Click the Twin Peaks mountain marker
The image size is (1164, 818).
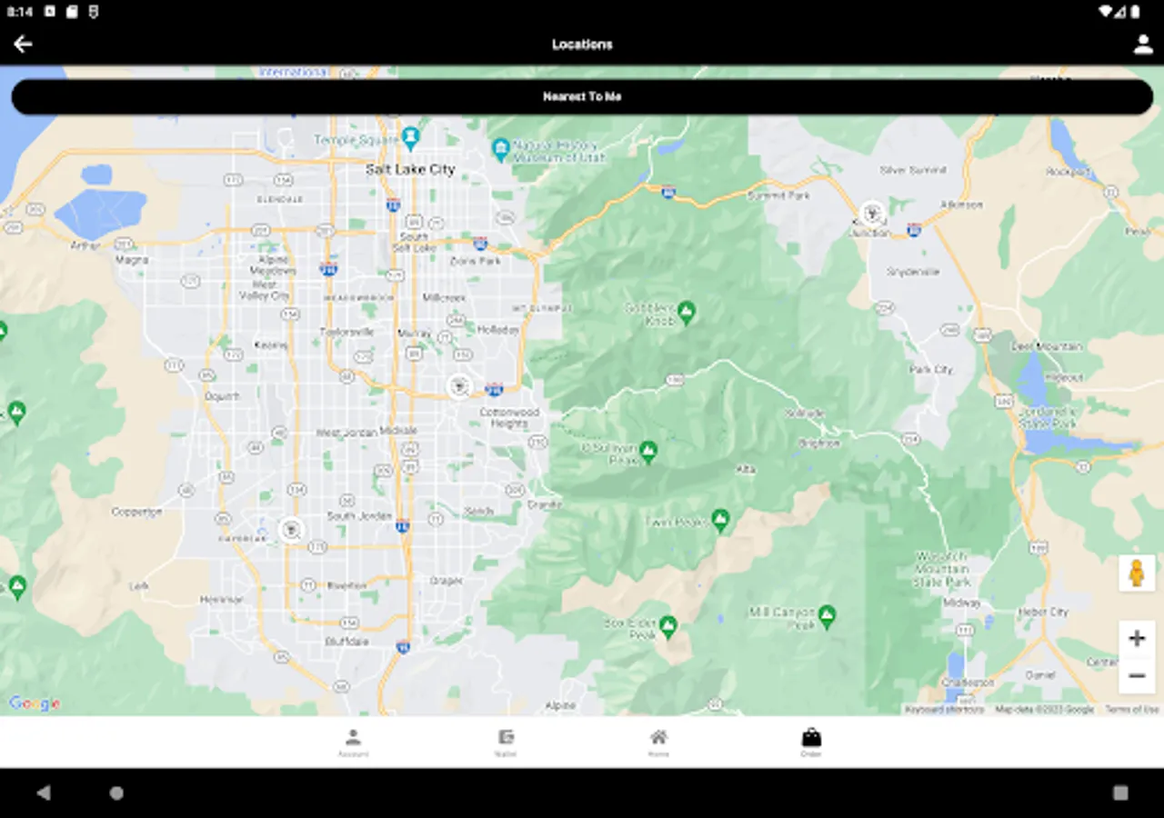click(720, 520)
